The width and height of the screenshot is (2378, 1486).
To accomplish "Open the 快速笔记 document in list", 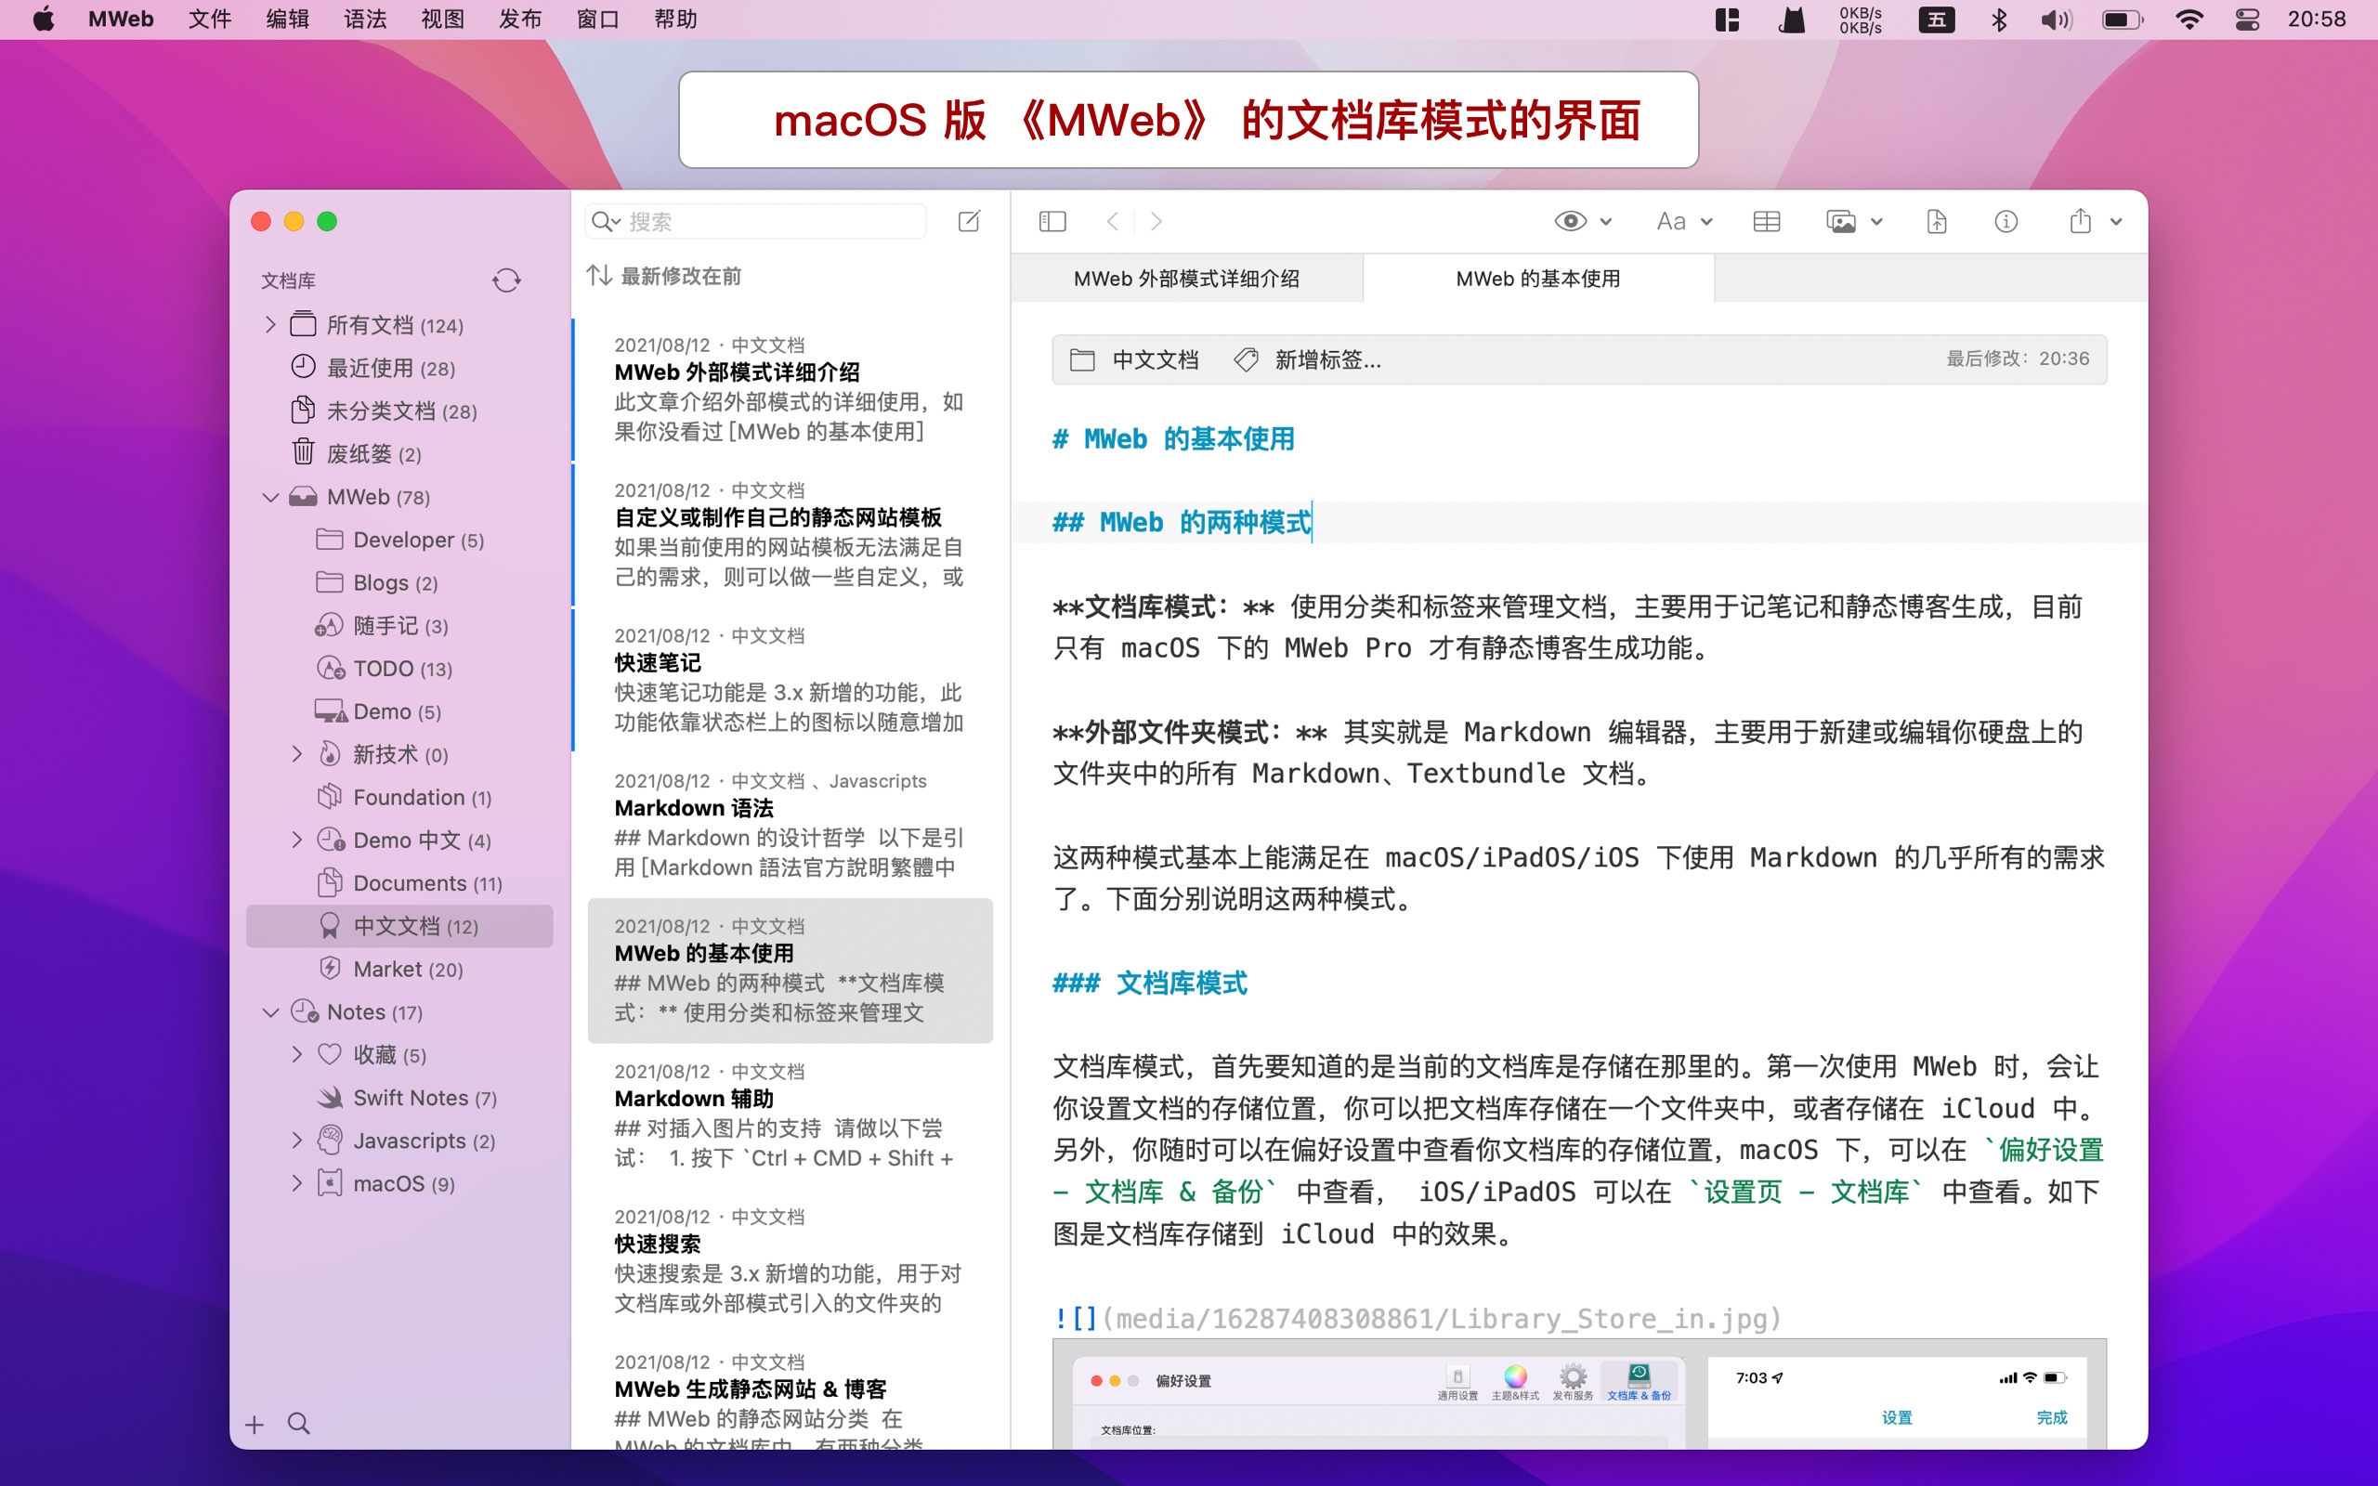I will coord(790,679).
